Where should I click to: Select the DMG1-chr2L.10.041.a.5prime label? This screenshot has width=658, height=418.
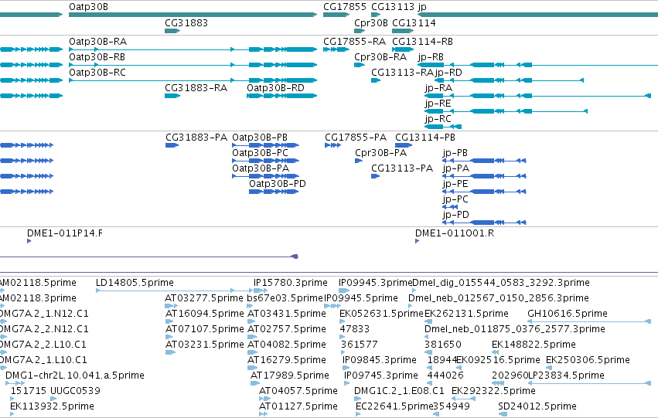point(75,376)
